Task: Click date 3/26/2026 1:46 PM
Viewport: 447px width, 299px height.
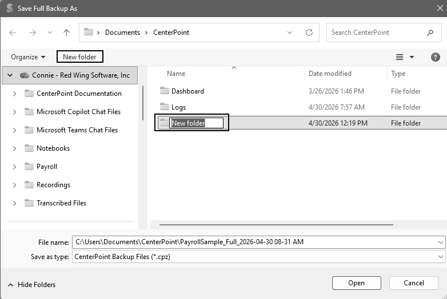Action: pos(336,91)
